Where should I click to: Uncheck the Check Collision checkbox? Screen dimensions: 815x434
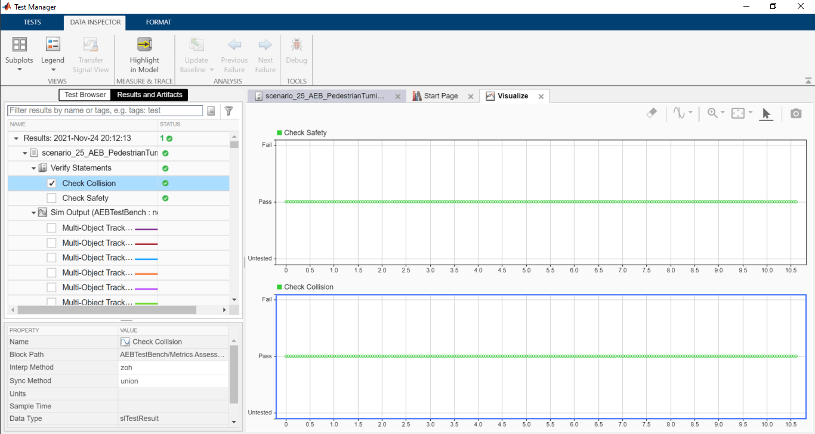52,183
